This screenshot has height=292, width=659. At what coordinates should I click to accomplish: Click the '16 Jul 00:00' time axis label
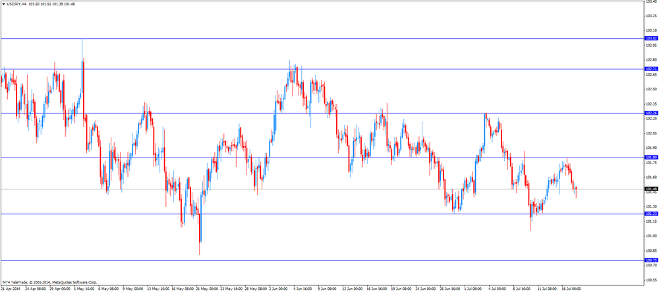(x=572, y=289)
